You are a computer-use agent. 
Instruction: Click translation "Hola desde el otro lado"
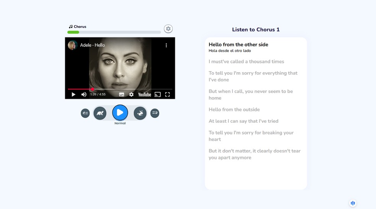pos(230,51)
